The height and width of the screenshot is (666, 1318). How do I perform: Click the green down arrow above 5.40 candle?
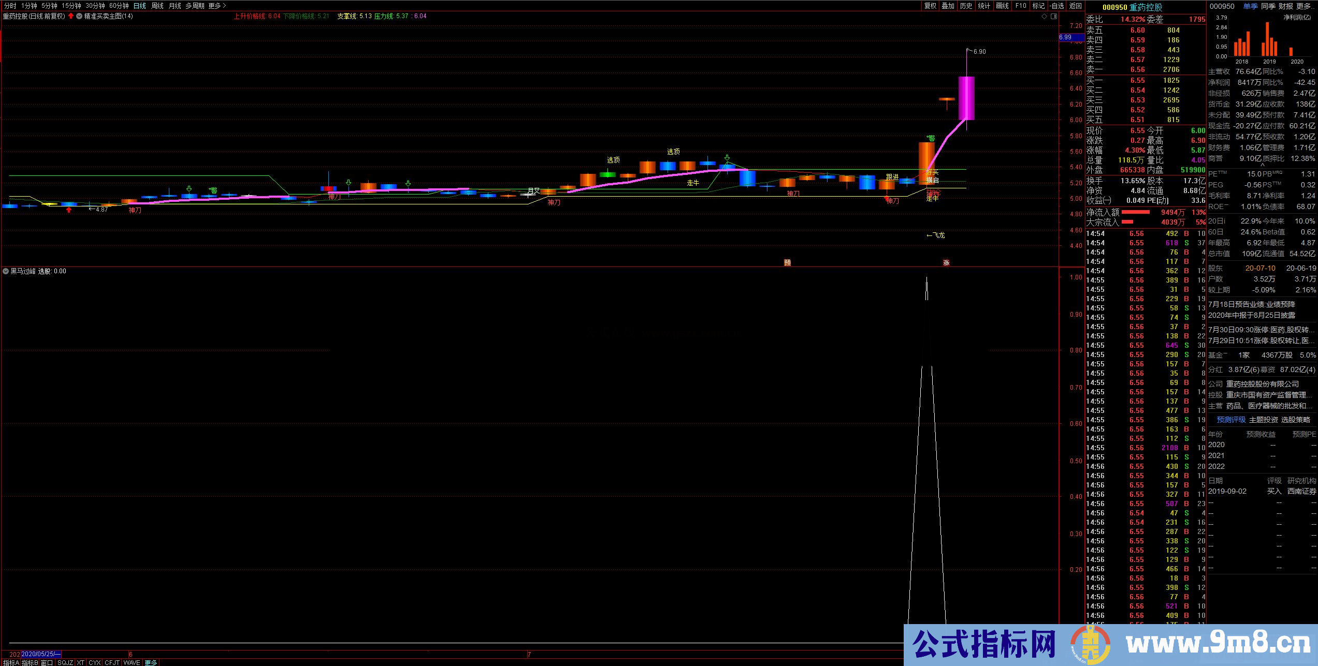(727, 158)
